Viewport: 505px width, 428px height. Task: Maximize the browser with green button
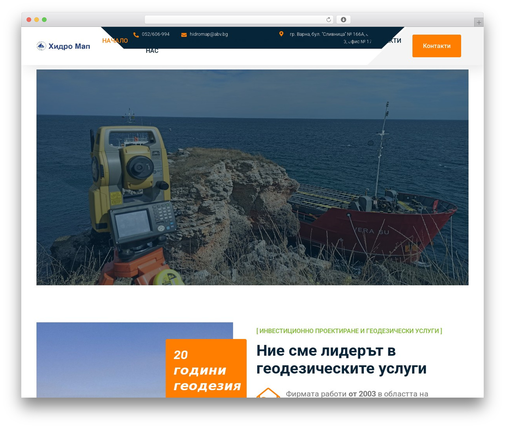44,20
